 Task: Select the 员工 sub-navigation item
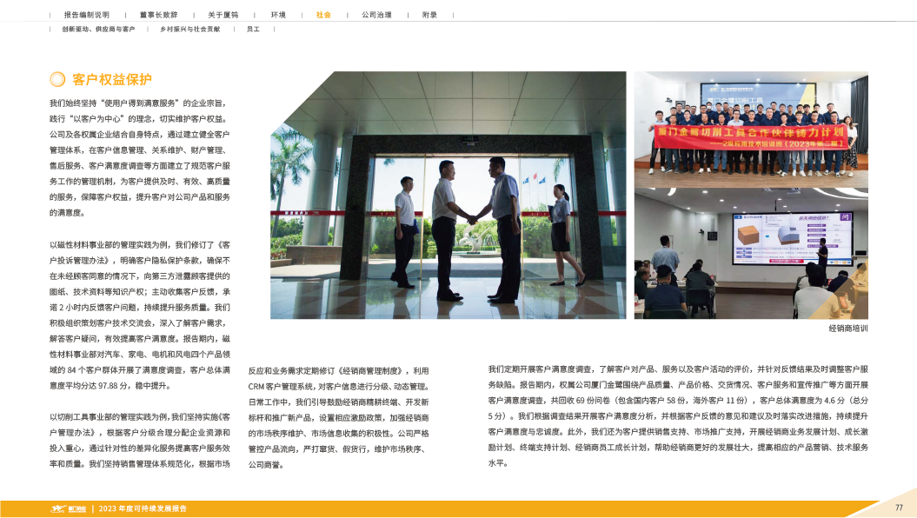253,30
